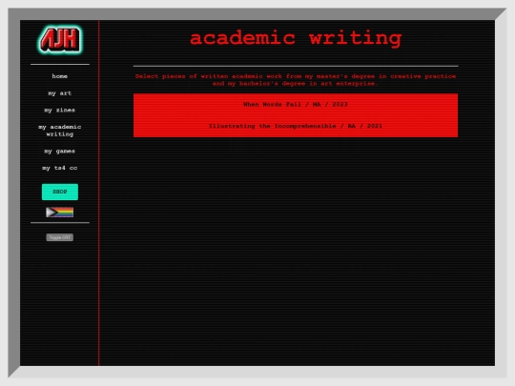The image size is (515, 386).
Task: Open the my art page
Action: pyautogui.click(x=59, y=93)
